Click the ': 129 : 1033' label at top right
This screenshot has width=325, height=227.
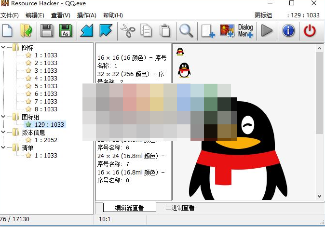pos(303,15)
